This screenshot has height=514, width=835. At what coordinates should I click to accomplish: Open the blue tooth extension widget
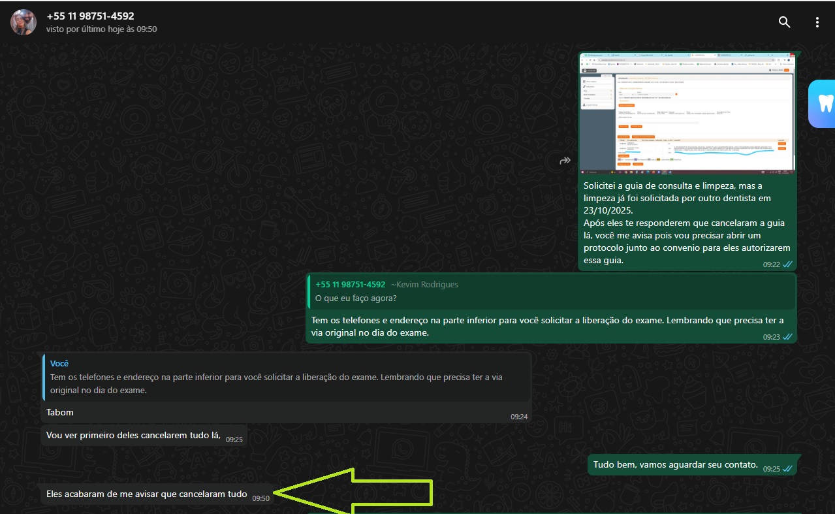coord(822,103)
